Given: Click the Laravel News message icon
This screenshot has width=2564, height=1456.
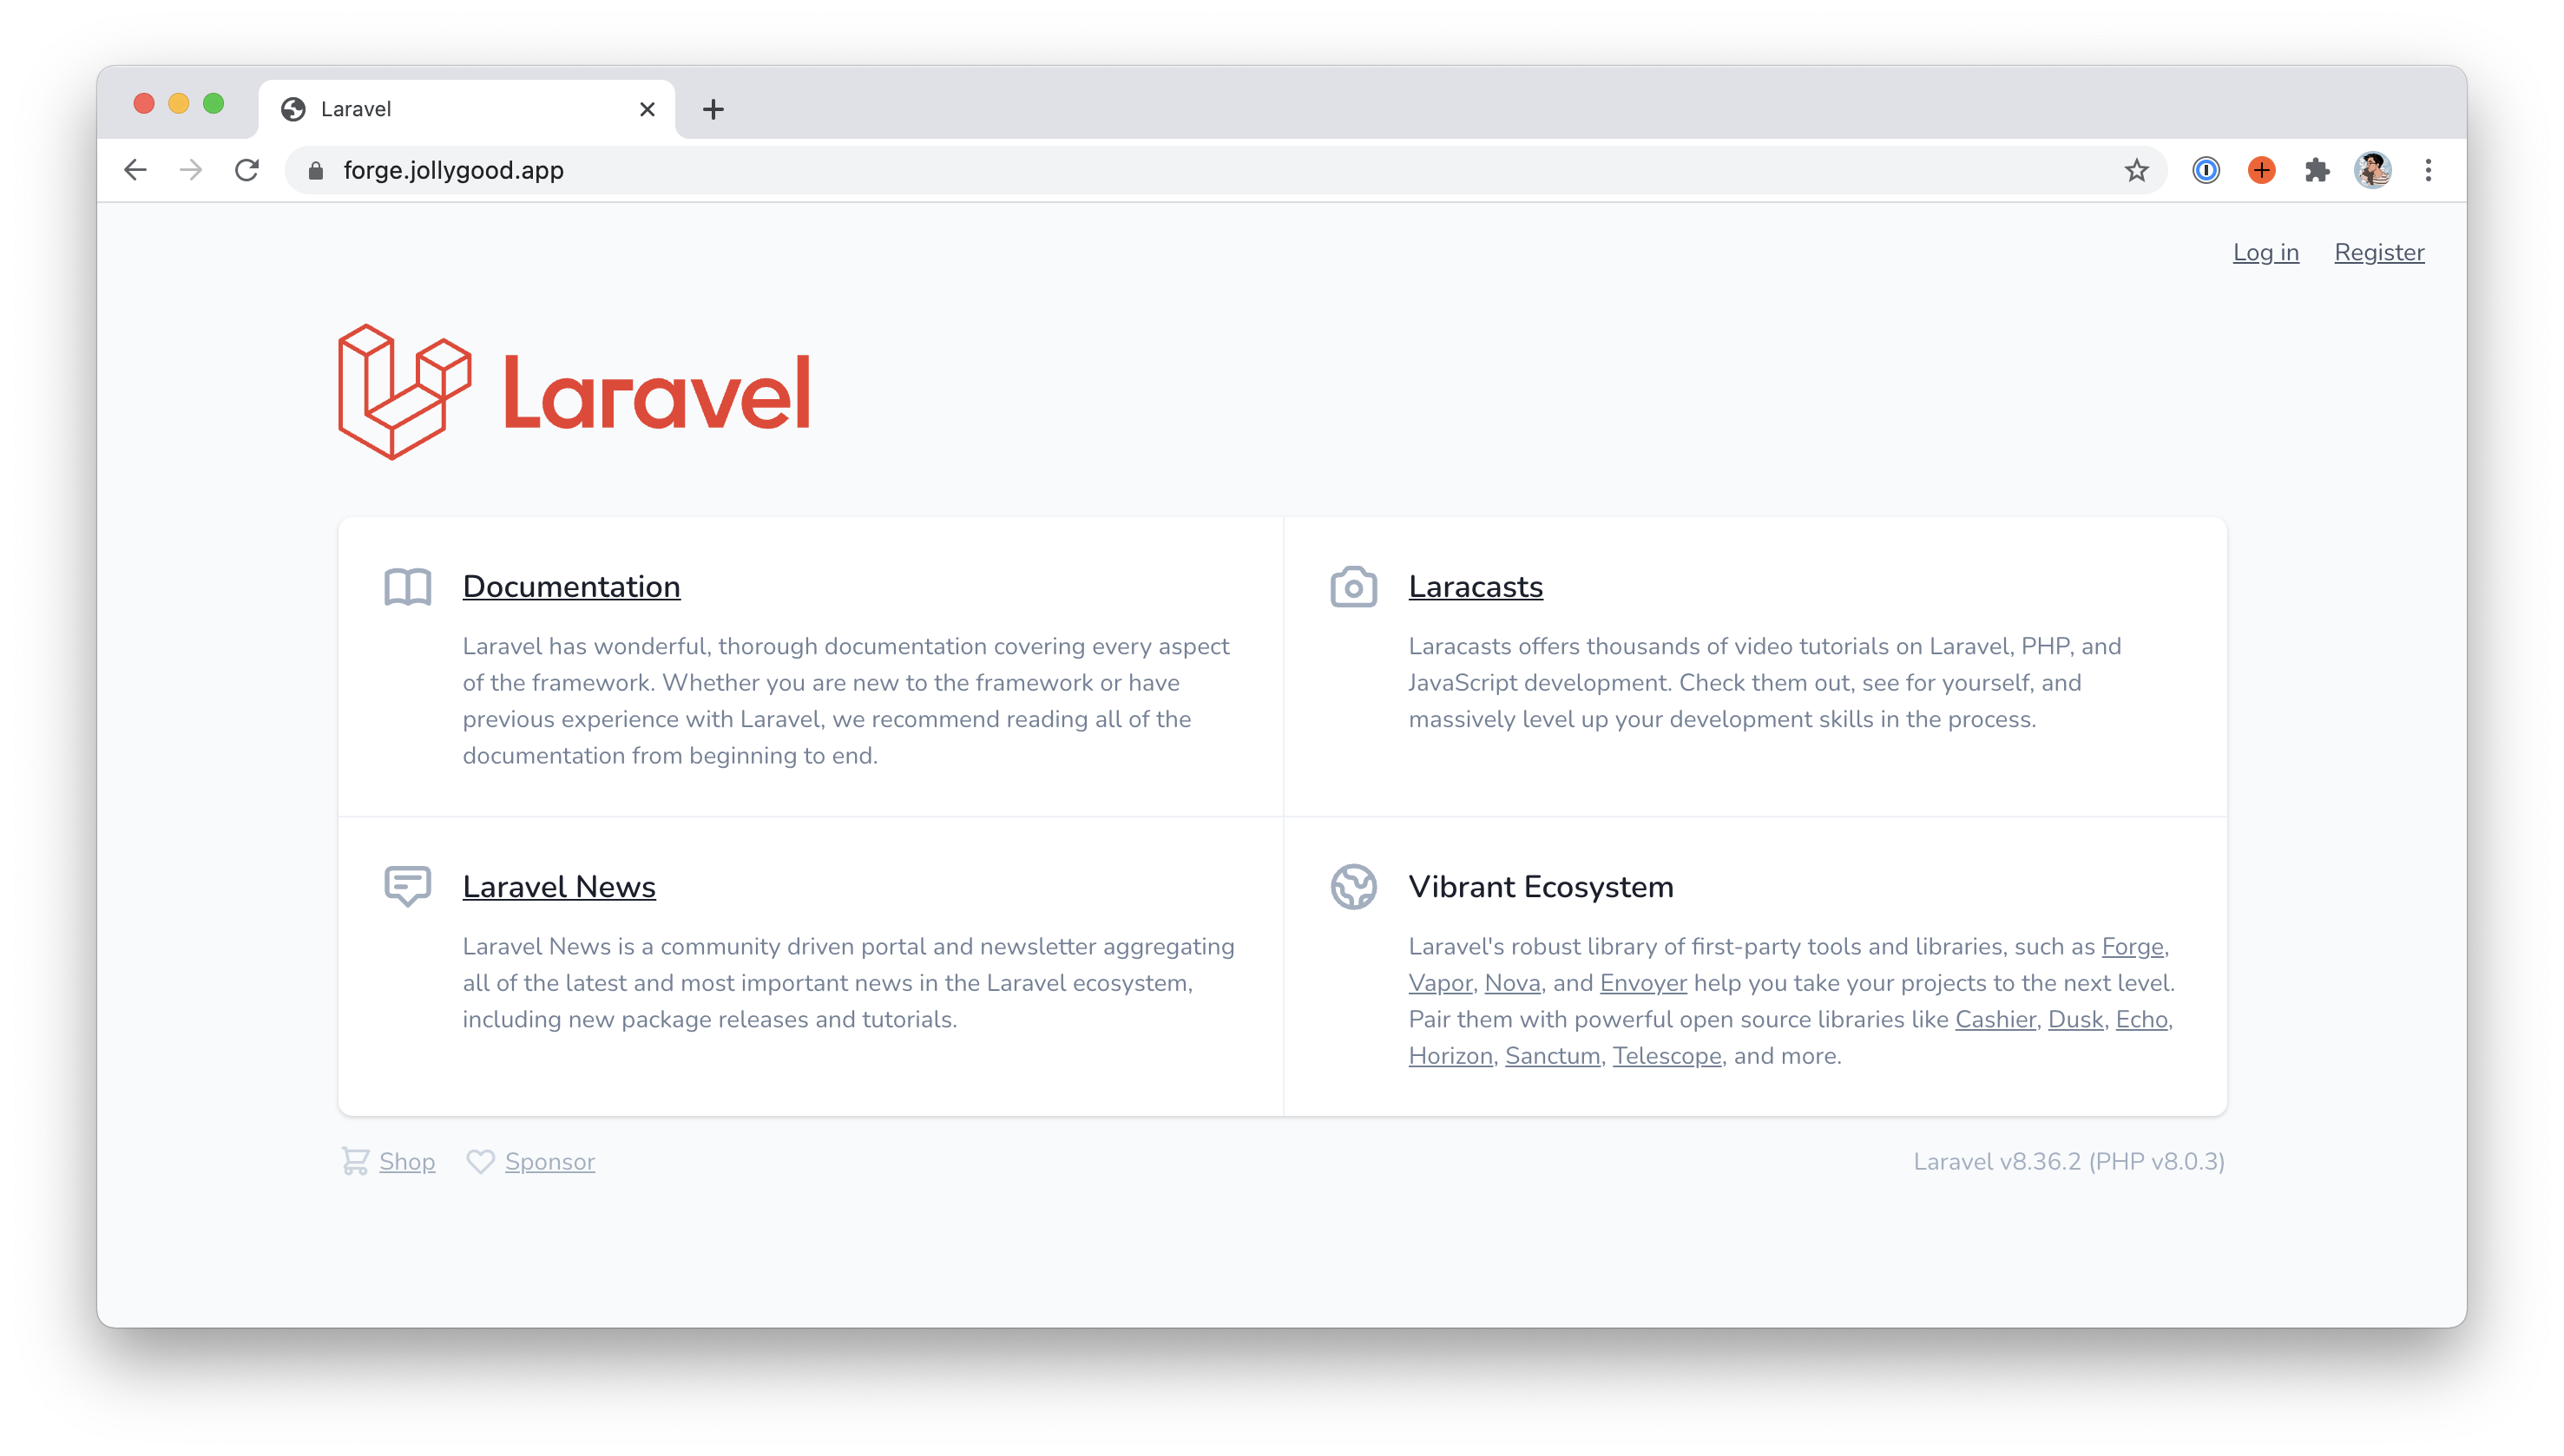Looking at the screenshot, I should pyautogui.click(x=407, y=886).
